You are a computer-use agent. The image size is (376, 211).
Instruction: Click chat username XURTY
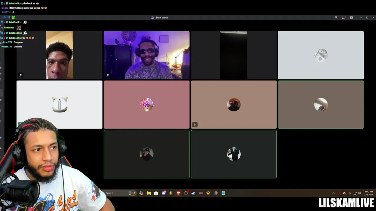[5, 12]
